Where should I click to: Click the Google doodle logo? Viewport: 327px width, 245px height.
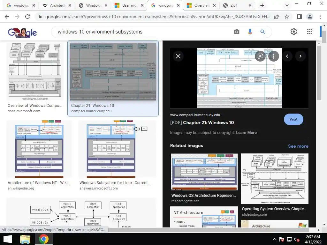pos(22,33)
